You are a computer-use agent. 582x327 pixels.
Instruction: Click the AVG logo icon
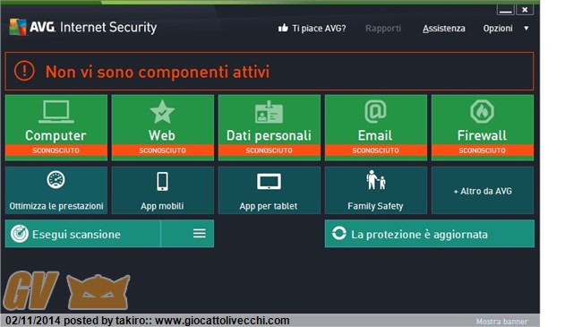pos(18,27)
